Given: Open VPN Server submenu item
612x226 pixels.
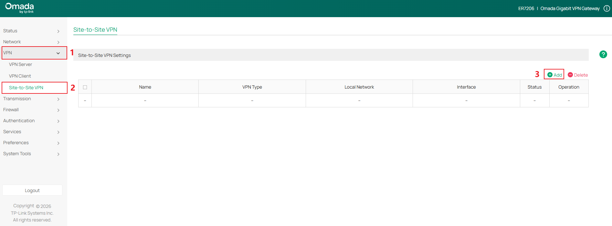Looking at the screenshot, I should click(20, 64).
